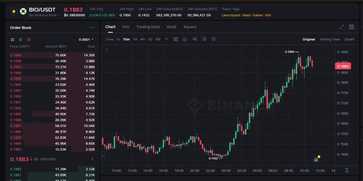Expand more time intervals dropdown arrow
This screenshot has height=181, width=363.
(166, 39)
